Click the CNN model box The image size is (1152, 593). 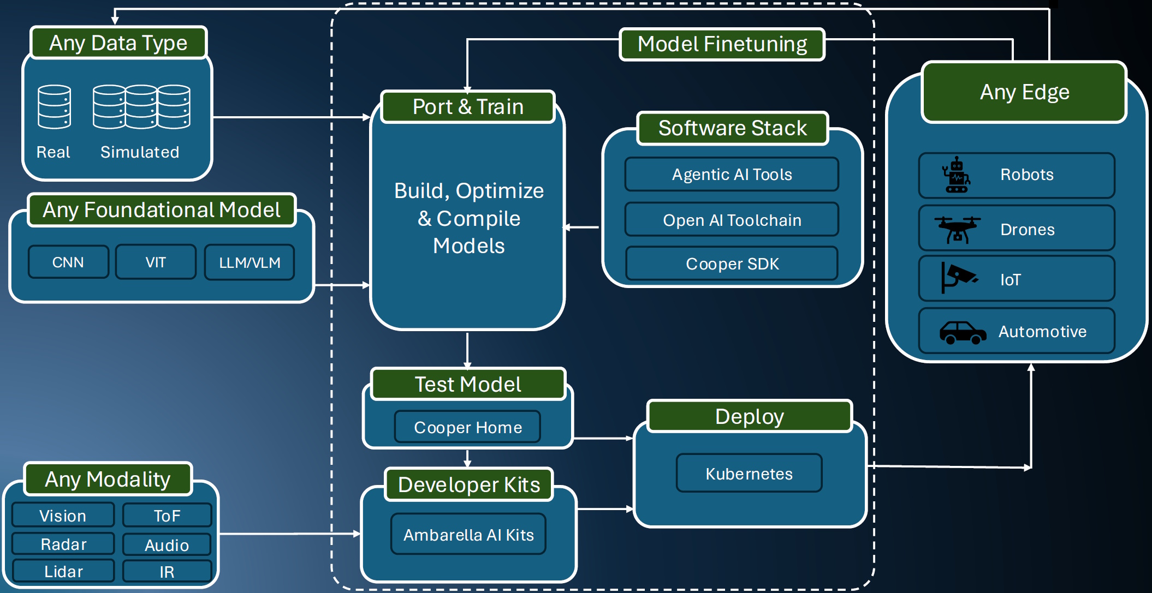pos(68,262)
